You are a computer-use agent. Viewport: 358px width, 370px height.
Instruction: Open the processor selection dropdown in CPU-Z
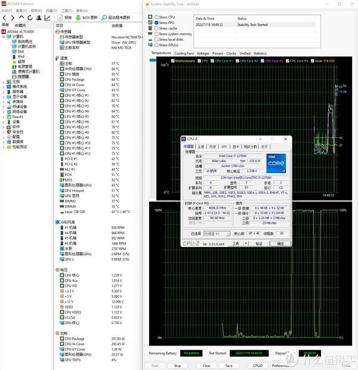point(227,233)
